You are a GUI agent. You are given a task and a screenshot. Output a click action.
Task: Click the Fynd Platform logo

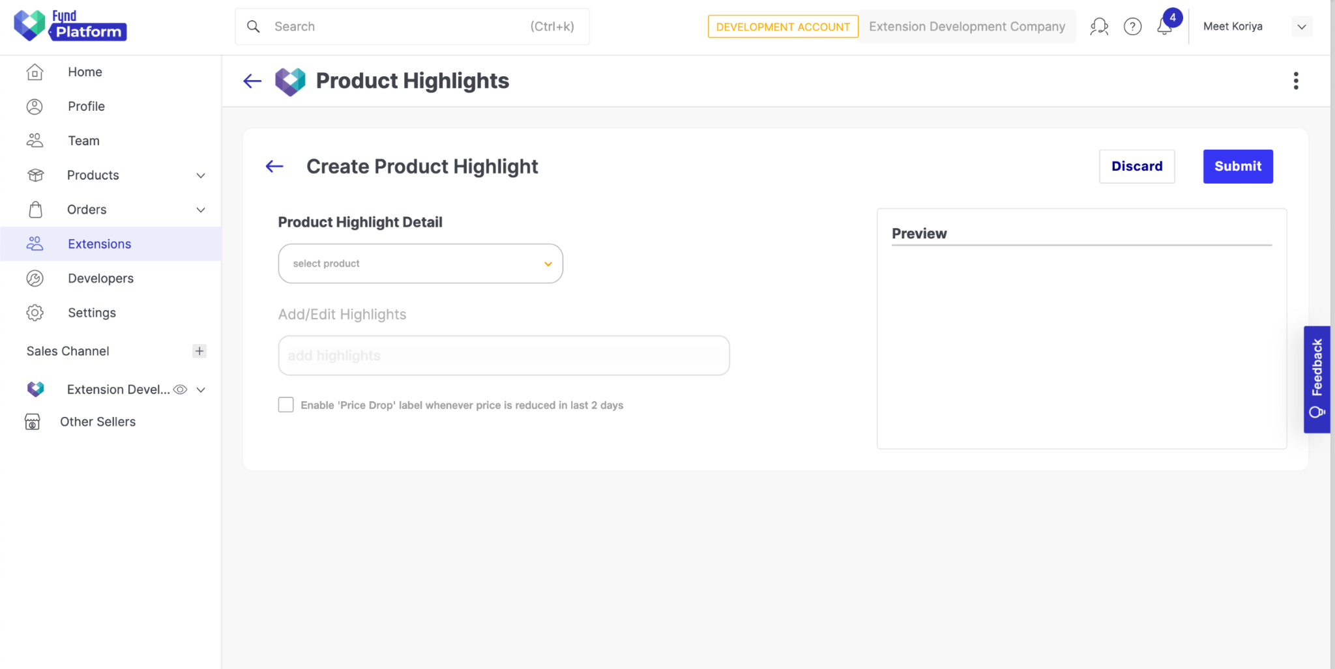click(70, 25)
